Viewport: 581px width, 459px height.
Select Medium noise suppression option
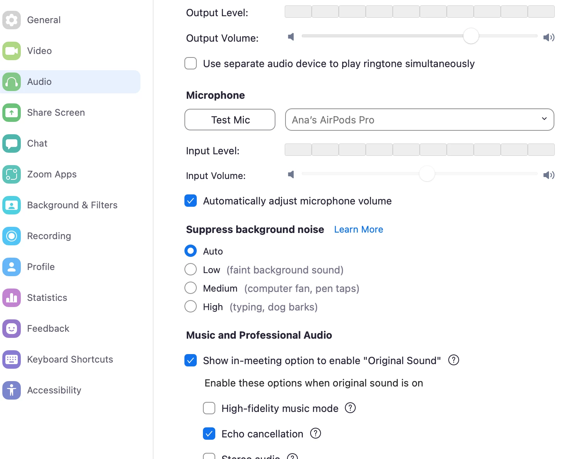(x=191, y=288)
